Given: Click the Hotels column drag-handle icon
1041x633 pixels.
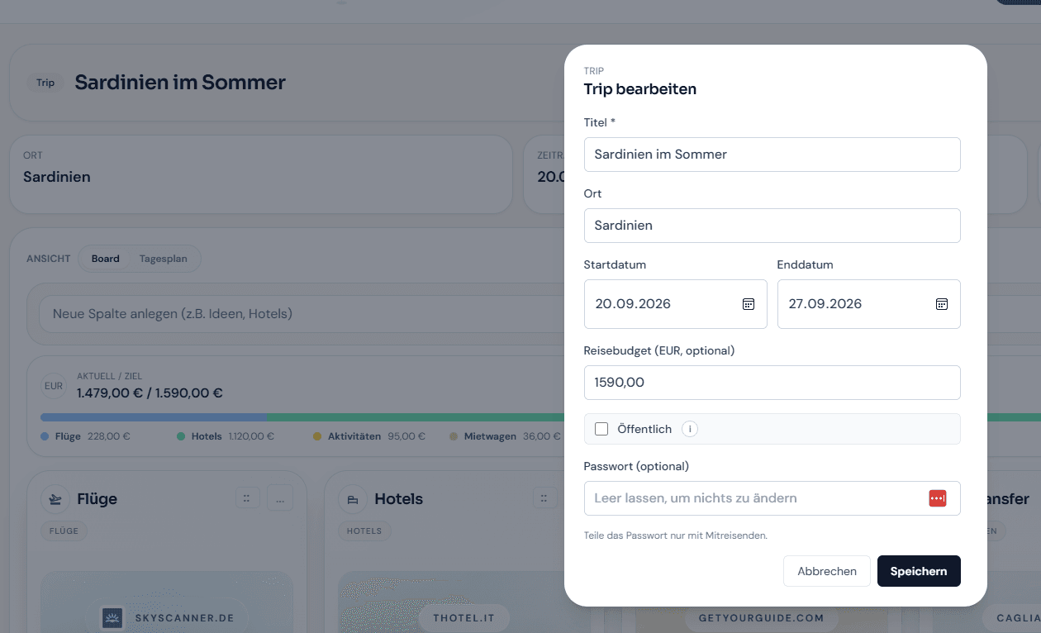Looking at the screenshot, I should point(545,498).
